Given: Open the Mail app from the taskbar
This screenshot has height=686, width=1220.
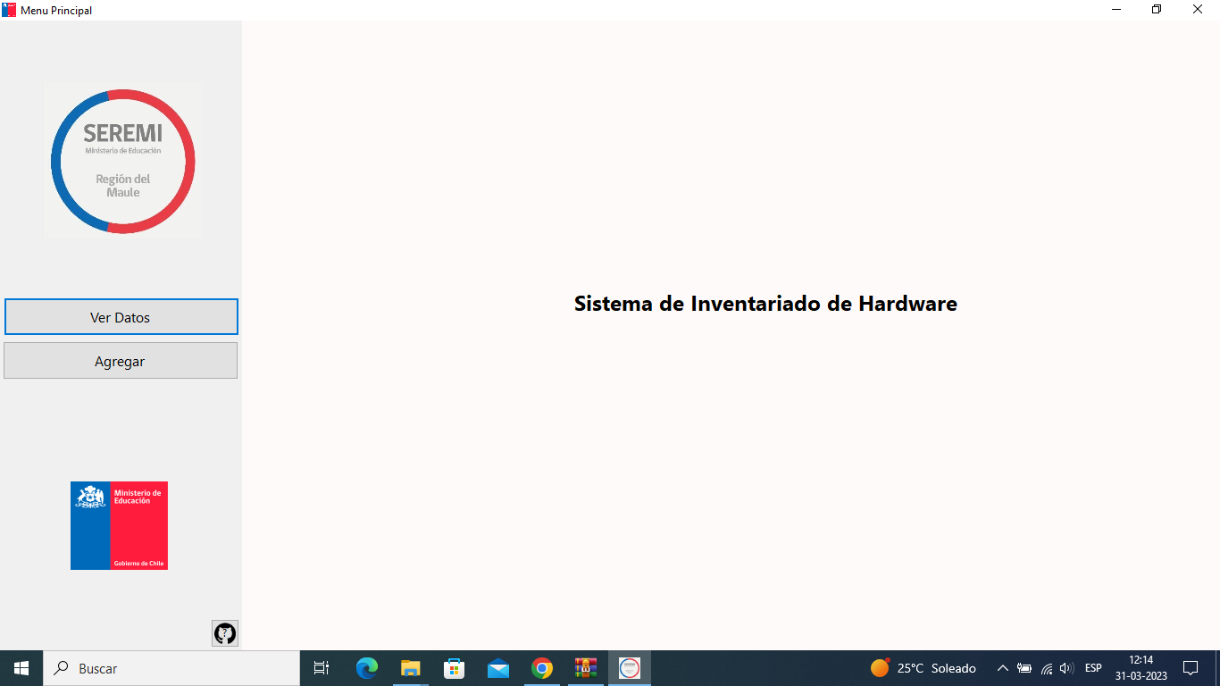Looking at the screenshot, I should [x=497, y=667].
